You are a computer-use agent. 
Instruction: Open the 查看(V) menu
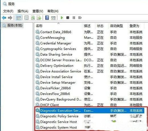tap(38, 11)
